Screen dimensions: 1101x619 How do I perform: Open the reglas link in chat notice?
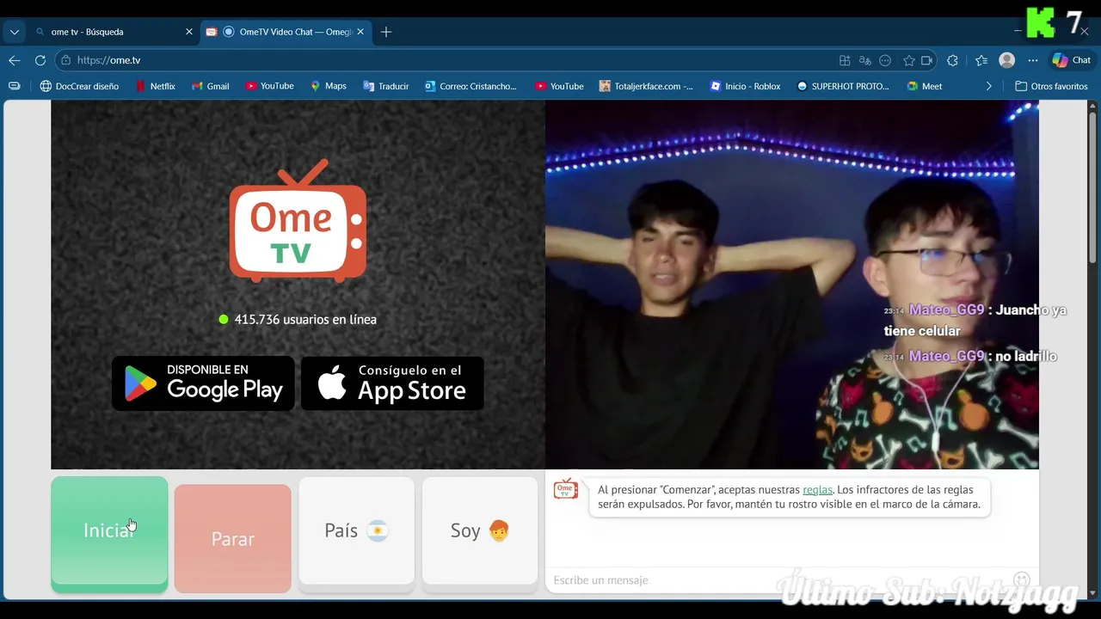[817, 490]
